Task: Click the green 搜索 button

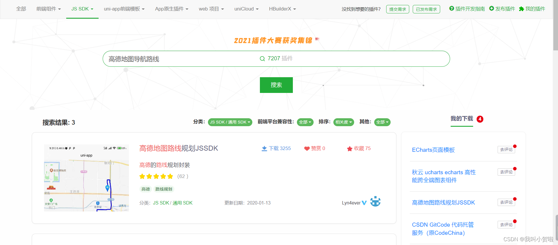Action: tap(276, 85)
